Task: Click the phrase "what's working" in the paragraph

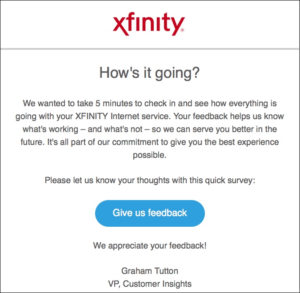Action: [51, 129]
